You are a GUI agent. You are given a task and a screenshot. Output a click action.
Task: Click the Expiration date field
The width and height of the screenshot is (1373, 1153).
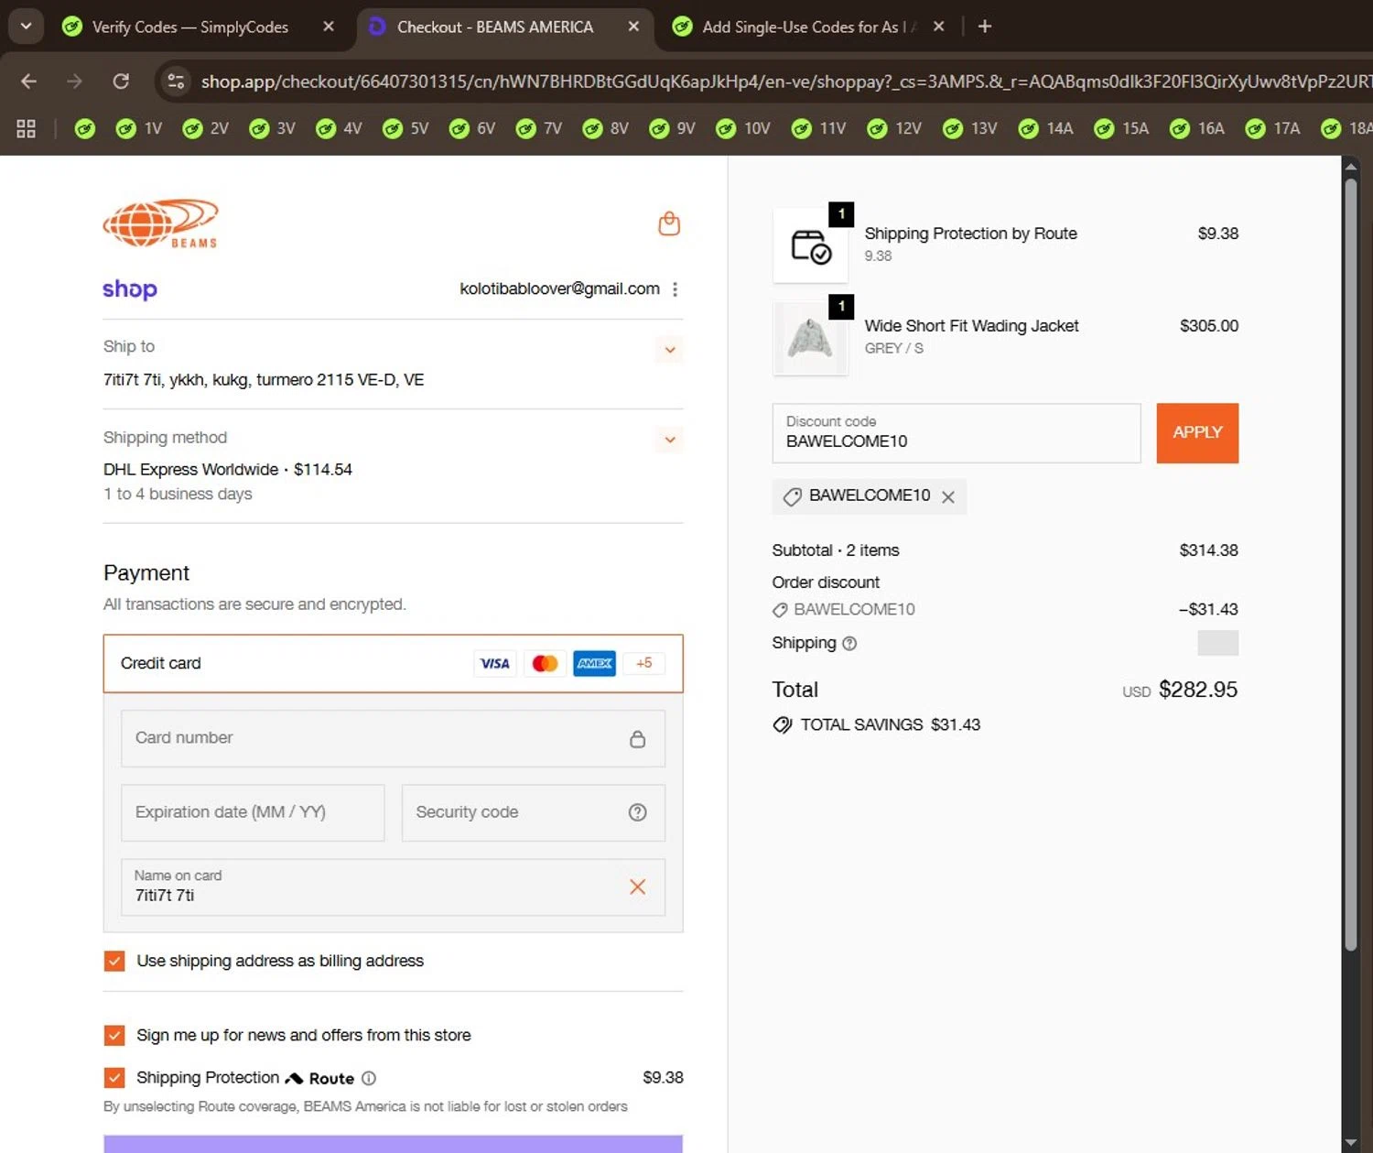click(x=253, y=812)
